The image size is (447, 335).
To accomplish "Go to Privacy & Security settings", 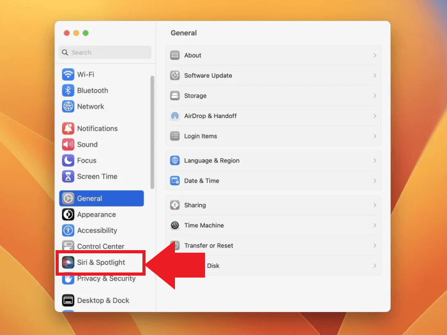I will coord(101,279).
